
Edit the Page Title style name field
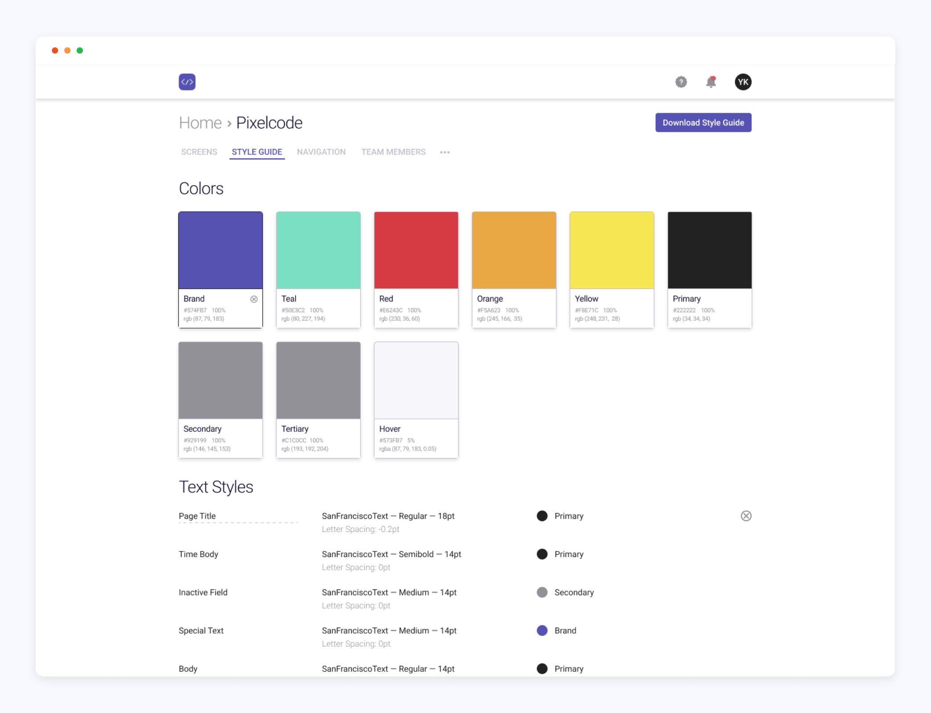238,516
